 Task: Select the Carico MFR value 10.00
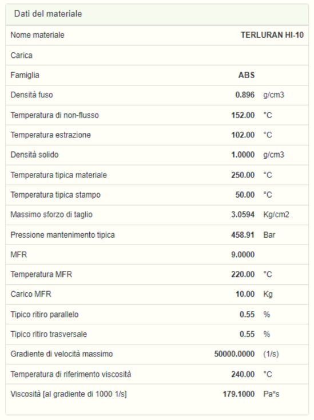click(x=245, y=294)
